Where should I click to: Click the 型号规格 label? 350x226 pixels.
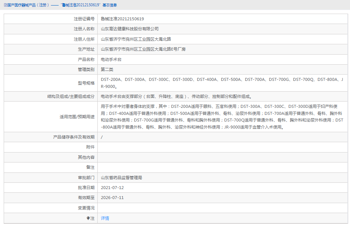(86, 83)
